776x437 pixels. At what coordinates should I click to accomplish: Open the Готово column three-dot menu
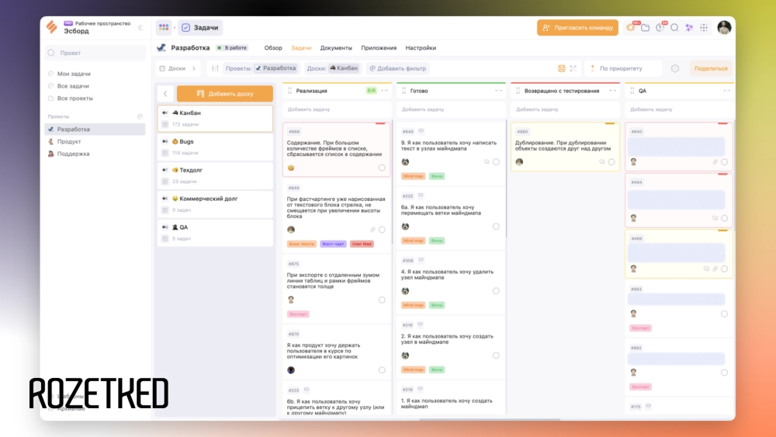click(x=498, y=91)
